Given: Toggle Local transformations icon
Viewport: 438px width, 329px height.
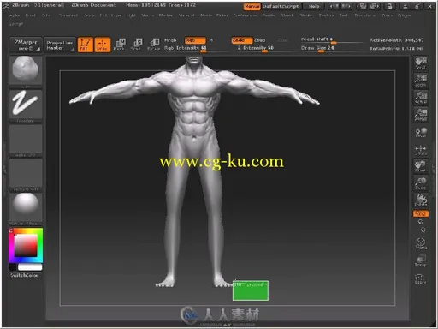Looking at the screenshot, I should [421, 133].
